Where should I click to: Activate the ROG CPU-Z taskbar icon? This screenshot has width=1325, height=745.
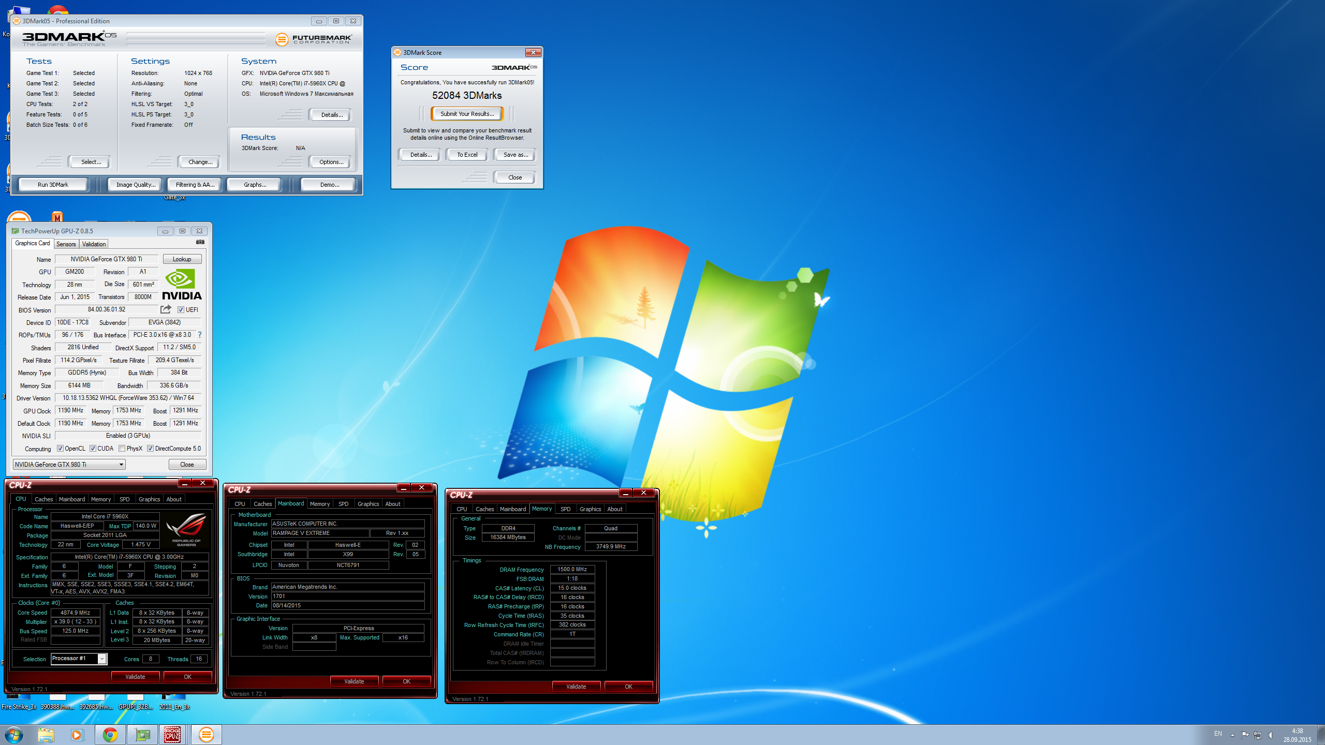coord(173,735)
